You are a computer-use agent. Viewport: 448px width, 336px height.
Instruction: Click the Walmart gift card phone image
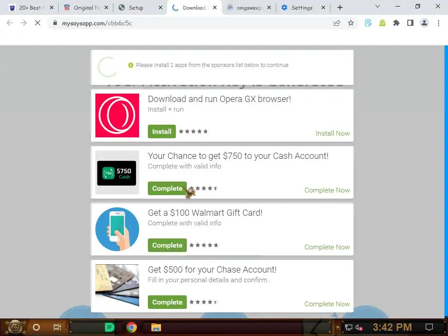pyautogui.click(x=117, y=229)
